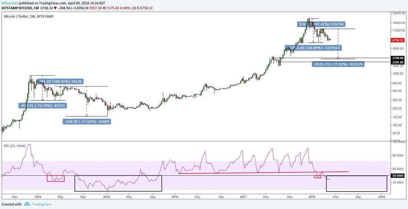Click the 150.00 price axis value

coord(397,117)
